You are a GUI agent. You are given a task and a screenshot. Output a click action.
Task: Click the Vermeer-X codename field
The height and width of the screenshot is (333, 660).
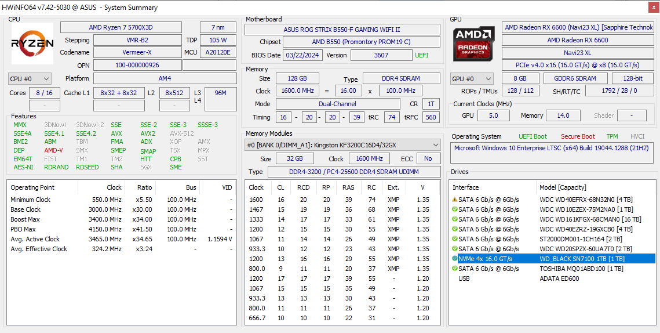(137, 52)
